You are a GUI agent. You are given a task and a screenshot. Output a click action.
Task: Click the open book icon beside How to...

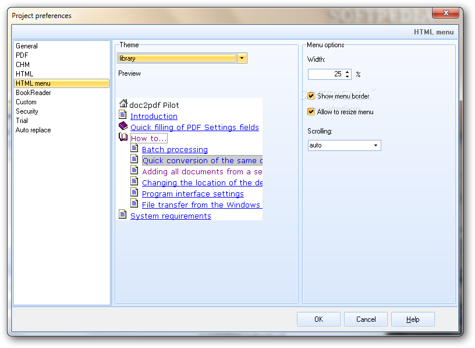click(123, 136)
